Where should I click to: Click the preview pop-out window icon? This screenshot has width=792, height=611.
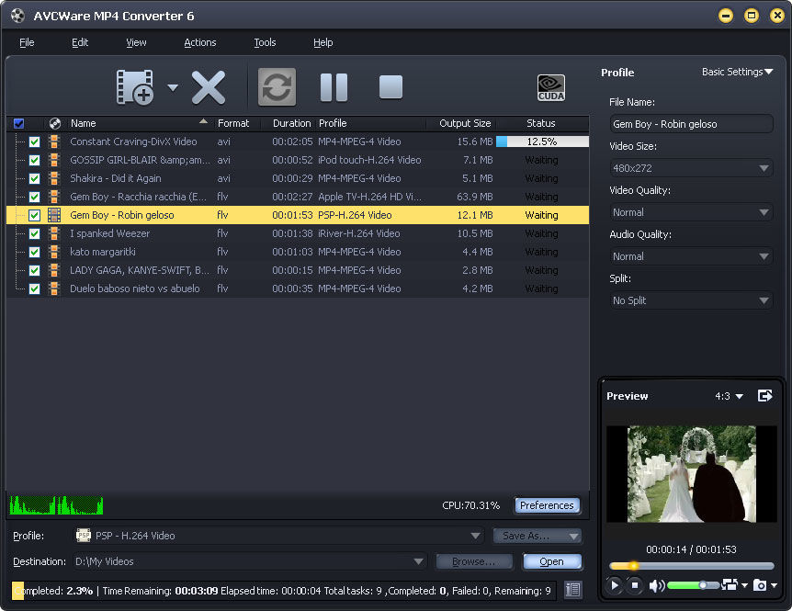pos(765,396)
